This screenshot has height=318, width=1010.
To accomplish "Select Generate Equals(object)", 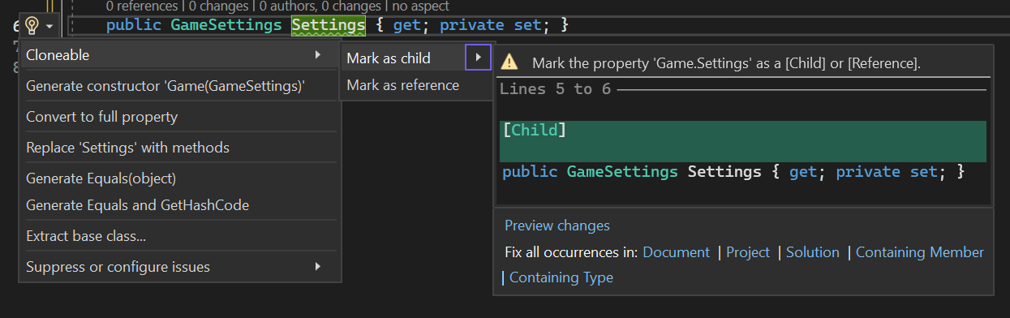I will (x=179, y=178).
